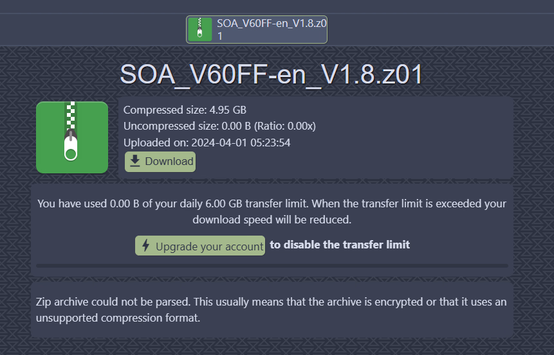Viewport: 554px width, 355px height.
Task: Click the "download speed will be reduced" line
Action: pyautogui.click(x=272, y=220)
